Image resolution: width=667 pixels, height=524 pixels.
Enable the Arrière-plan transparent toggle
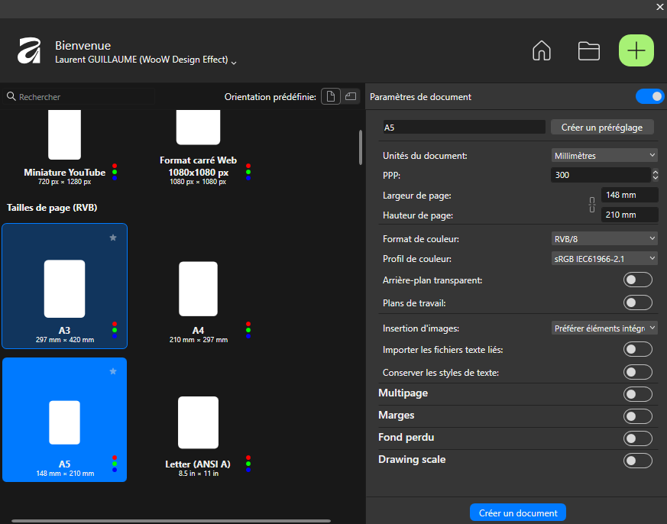[x=638, y=280]
